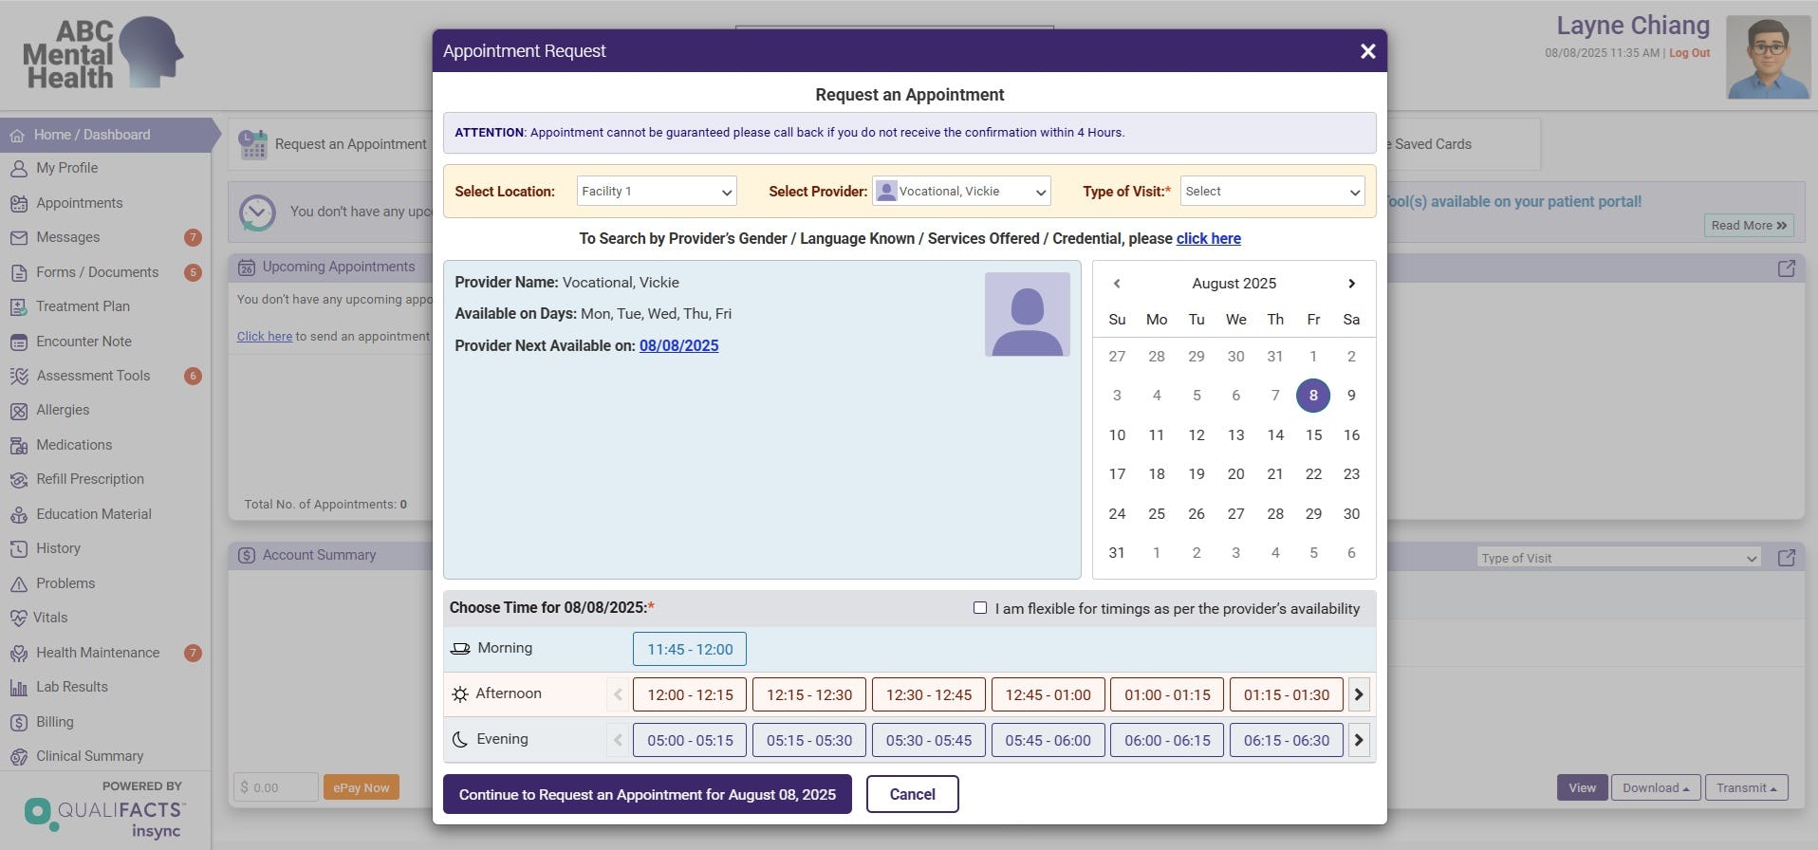Click the Read More button
The width and height of the screenshot is (1818, 850).
(1749, 226)
